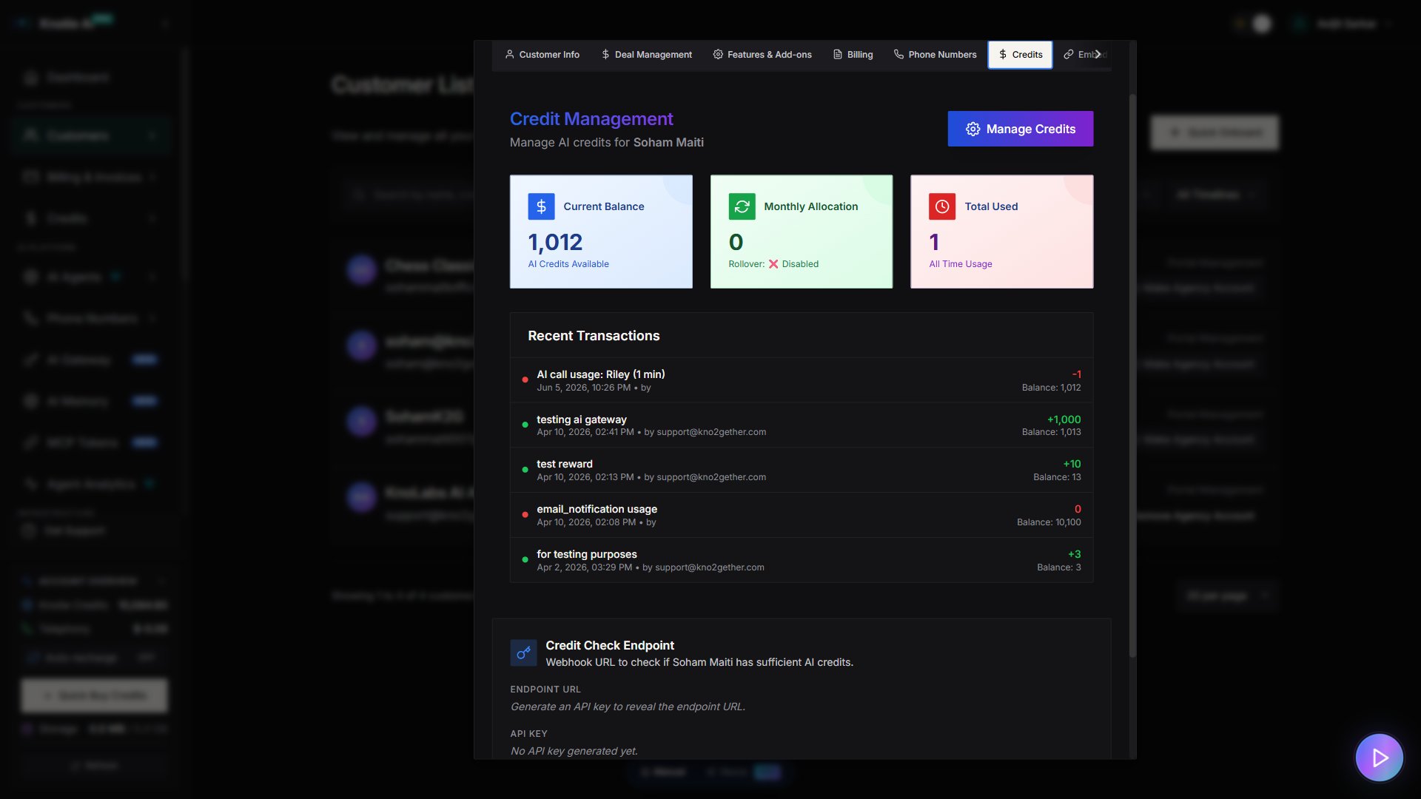Viewport: 1421px width, 799px height.
Task: Select the 'test reward' transaction
Action: (802, 471)
